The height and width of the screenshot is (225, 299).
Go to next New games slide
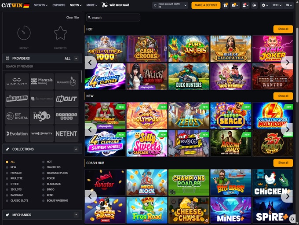[287, 129]
